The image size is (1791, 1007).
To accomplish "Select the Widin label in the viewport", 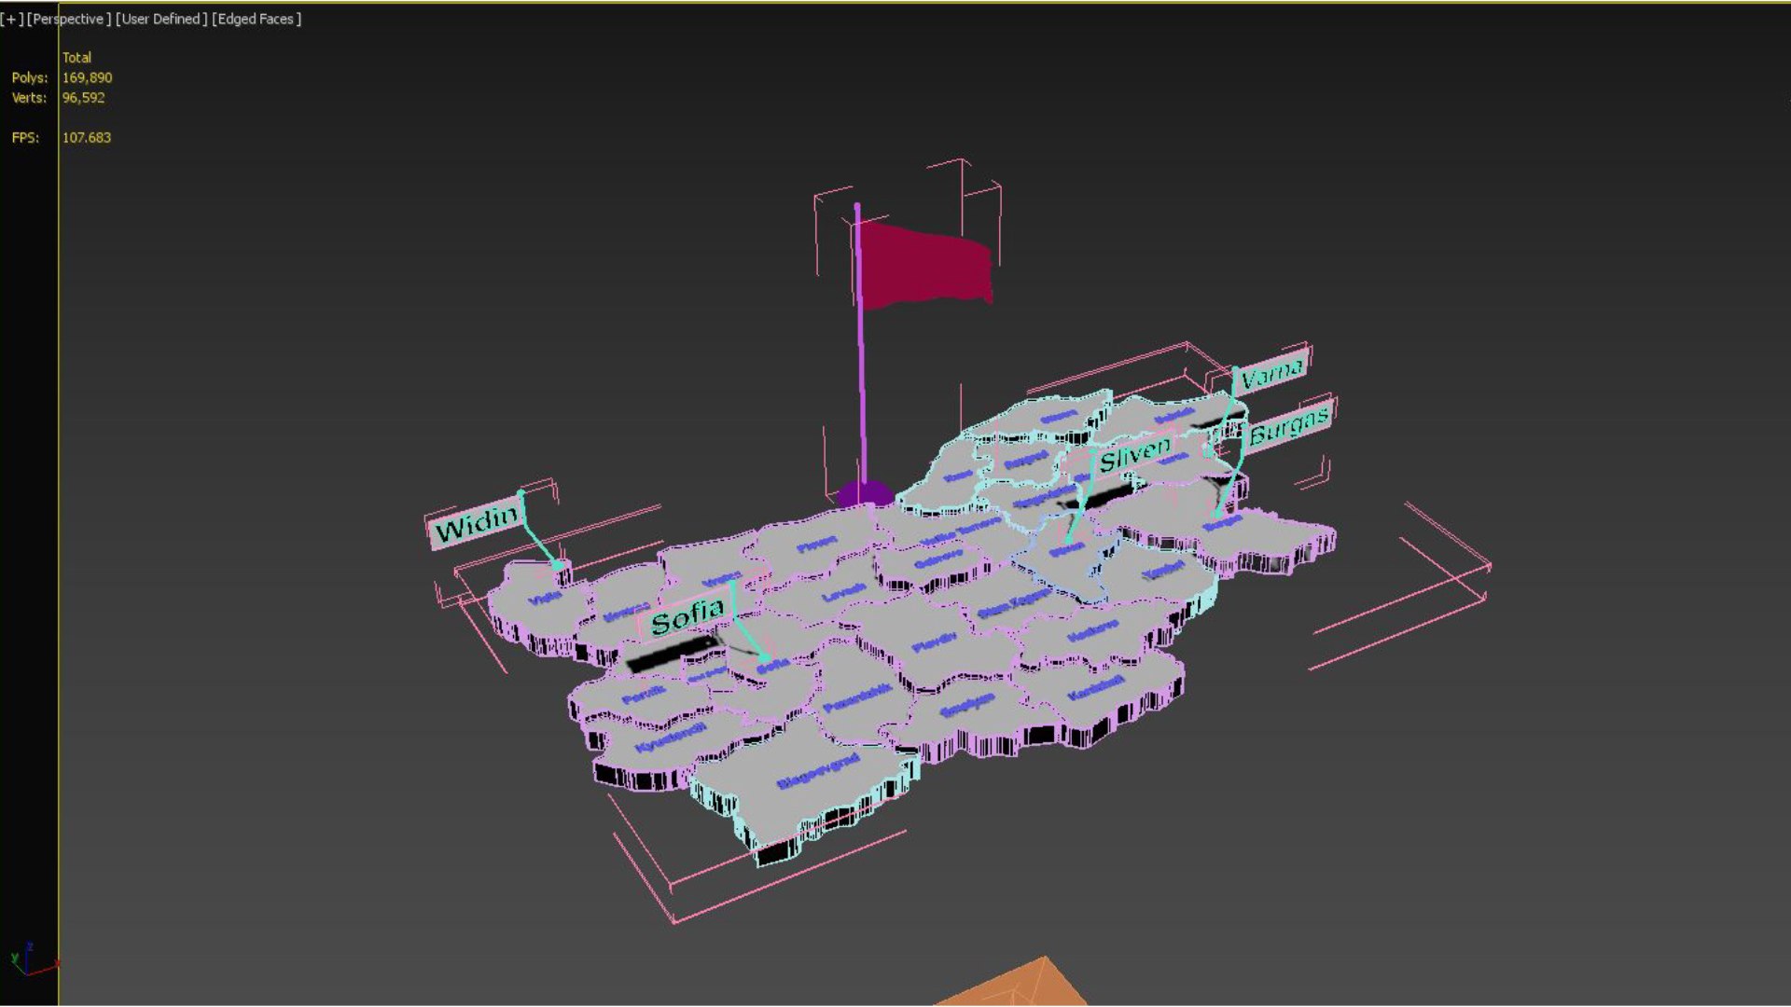I will [x=475, y=523].
